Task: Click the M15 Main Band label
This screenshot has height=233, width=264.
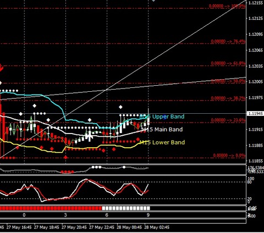Action: coord(162,130)
